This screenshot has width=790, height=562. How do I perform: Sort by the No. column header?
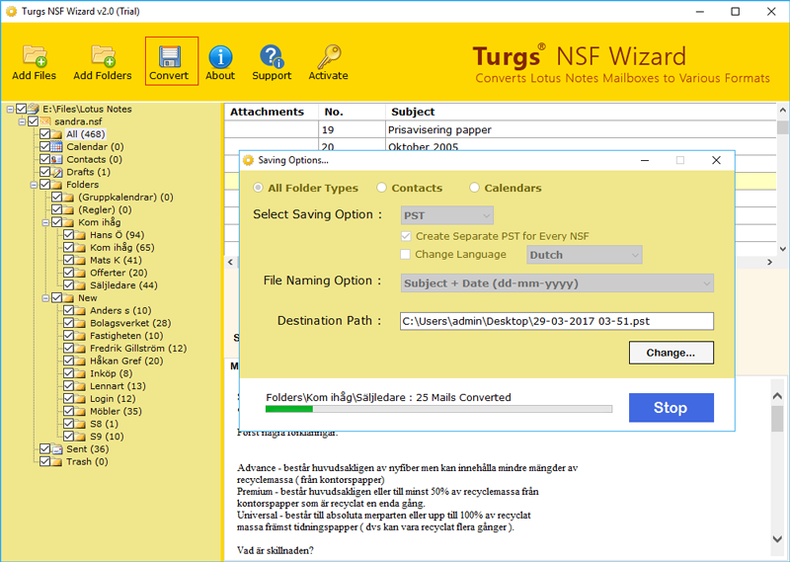(x=353, y=112)
